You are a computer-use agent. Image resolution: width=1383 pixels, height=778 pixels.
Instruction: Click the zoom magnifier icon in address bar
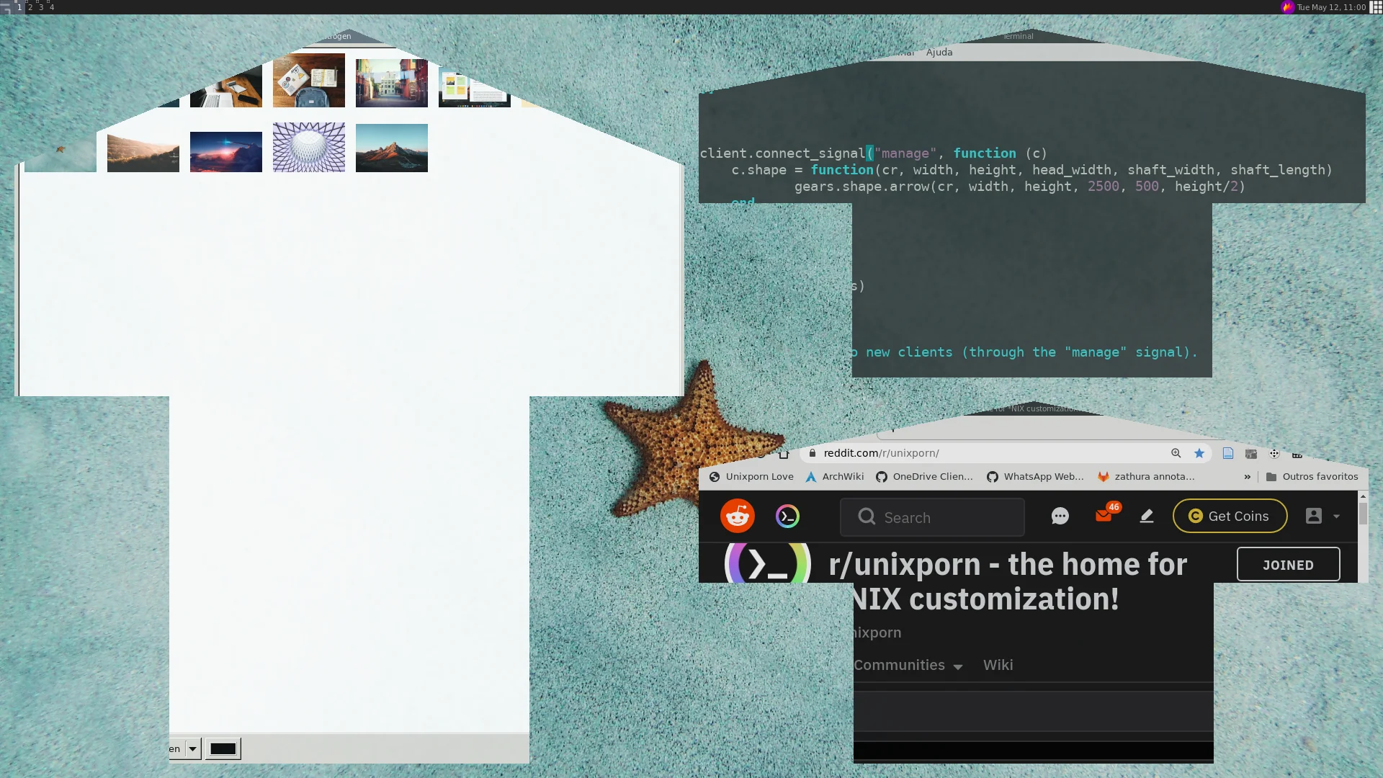tap(1176, 453)
